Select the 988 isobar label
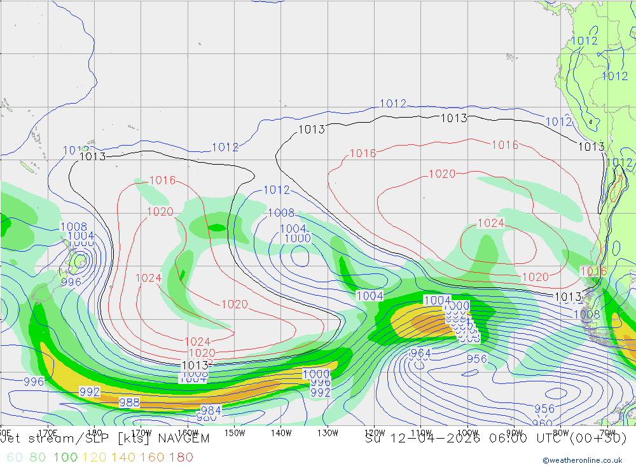Screen dimensions: 636x466 pos(129,402)
